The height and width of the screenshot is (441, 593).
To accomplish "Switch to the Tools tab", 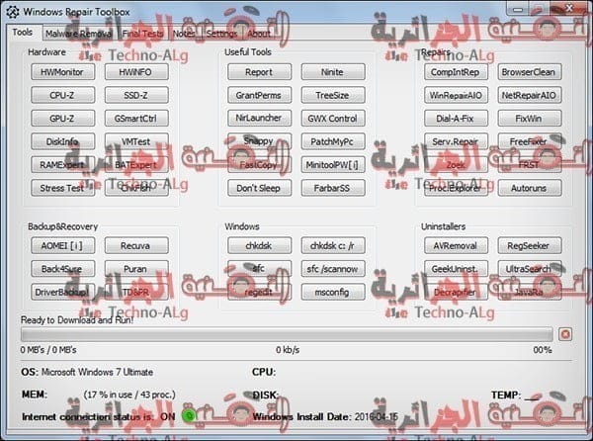I will pos(23,33).
